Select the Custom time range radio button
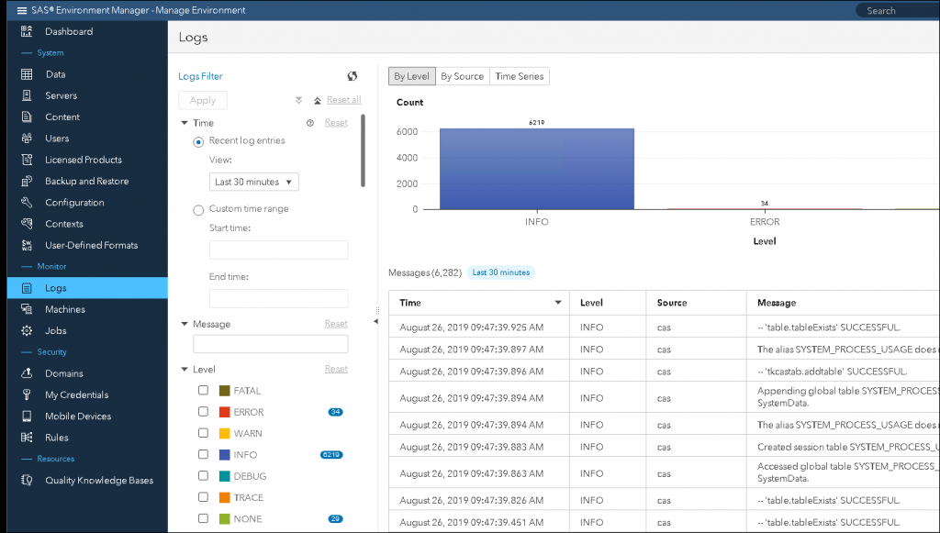This screenshot has height=533, width=940. (197, 208)
